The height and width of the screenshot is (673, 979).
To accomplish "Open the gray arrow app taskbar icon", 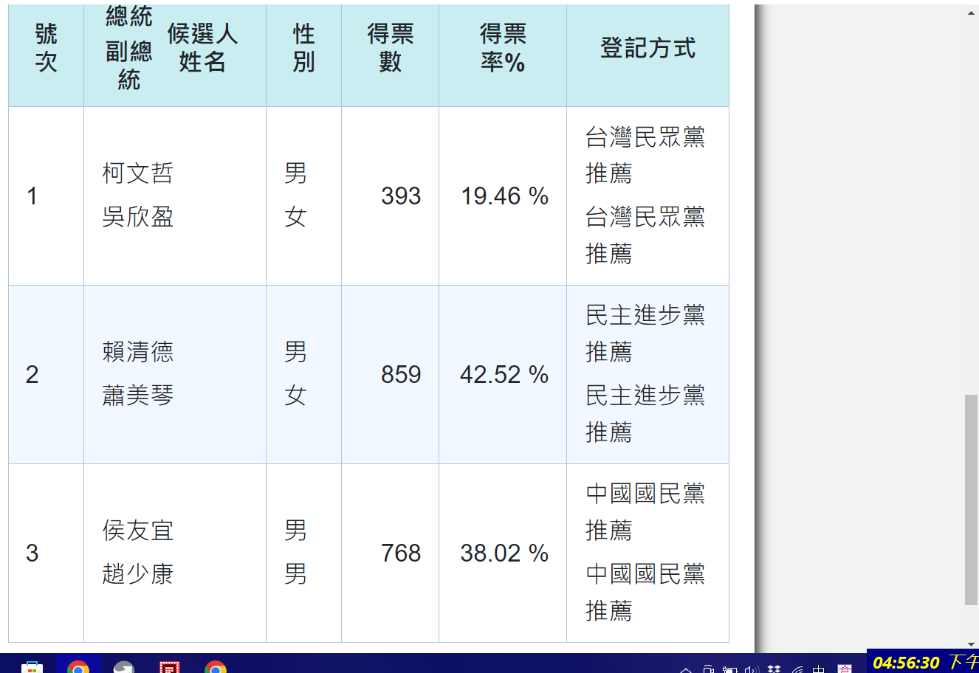I will tap(124, 667).
